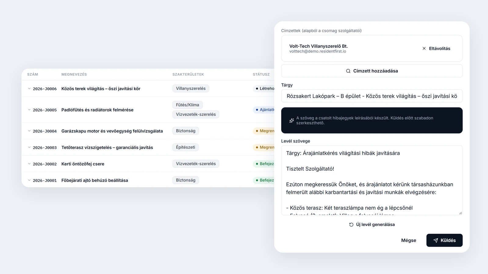The width and height of the screenshot is (488, 274).
Task: Click the refresh icon beside Új levél generálása
Action: pos(351,225)
